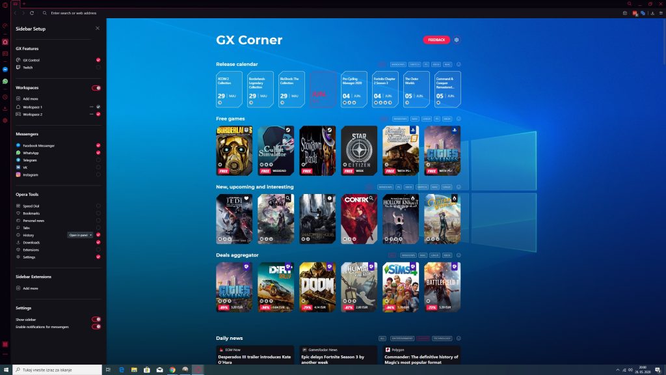Uncheck Workspace 2 checkbox
666x375 pixels.
[x=98, y=115]
